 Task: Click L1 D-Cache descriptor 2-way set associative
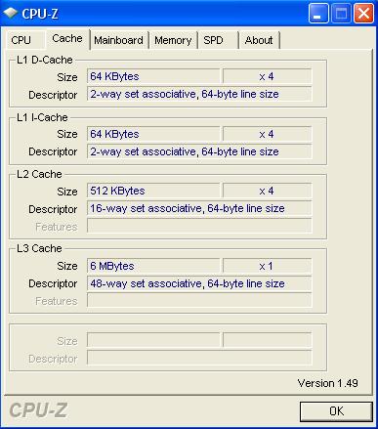tap(199, 94)
